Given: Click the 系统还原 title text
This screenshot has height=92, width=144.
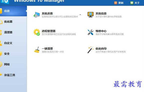Looking at the screenshot, I should [x=47, y=13].
